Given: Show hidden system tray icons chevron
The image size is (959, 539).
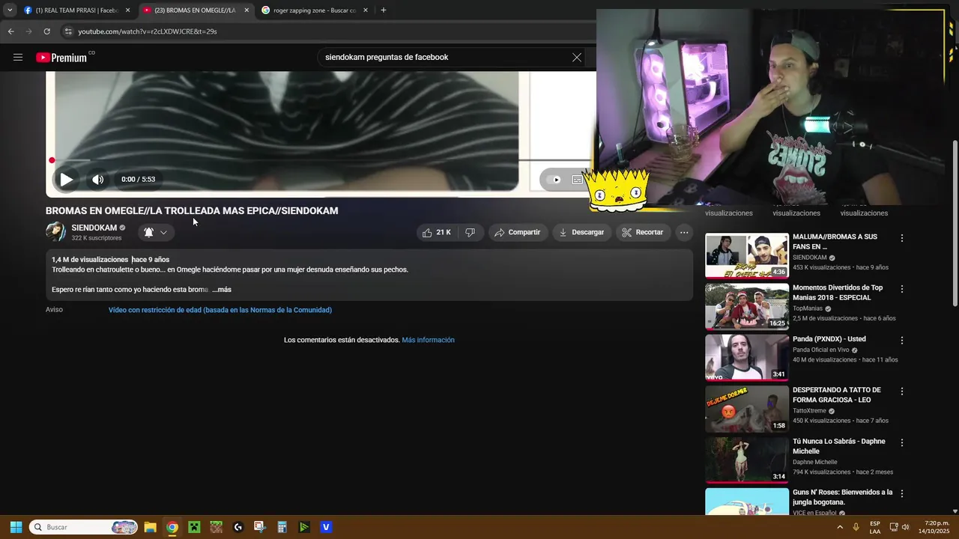Looking at the screenshot, I should (x=840, y=527).
